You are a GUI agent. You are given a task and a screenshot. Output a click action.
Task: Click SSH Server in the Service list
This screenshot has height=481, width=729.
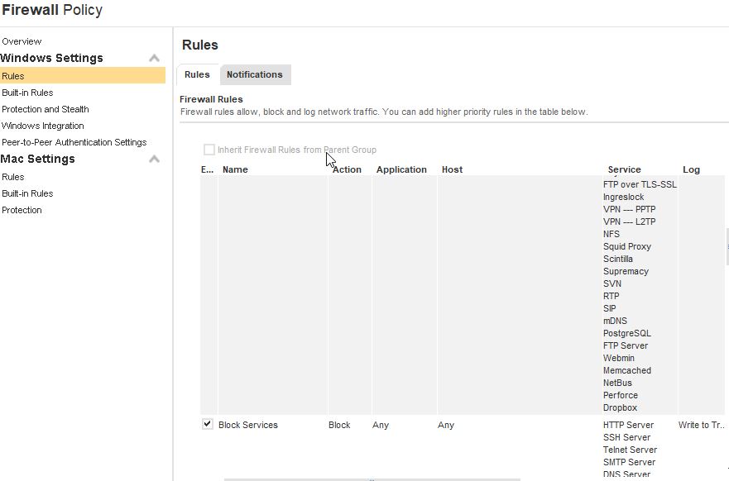[x=626, y=437]
